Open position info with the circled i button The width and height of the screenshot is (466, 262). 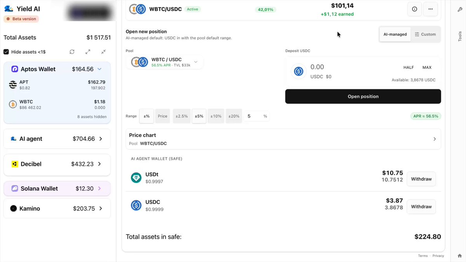(414, 9)
